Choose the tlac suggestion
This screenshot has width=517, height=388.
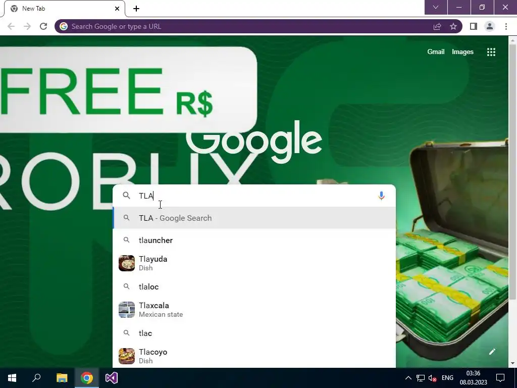point(254,333)
